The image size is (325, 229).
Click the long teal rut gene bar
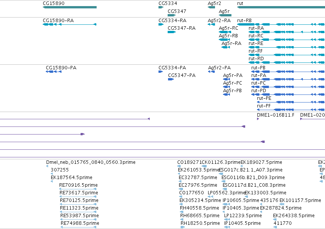[x=281, y=7]
